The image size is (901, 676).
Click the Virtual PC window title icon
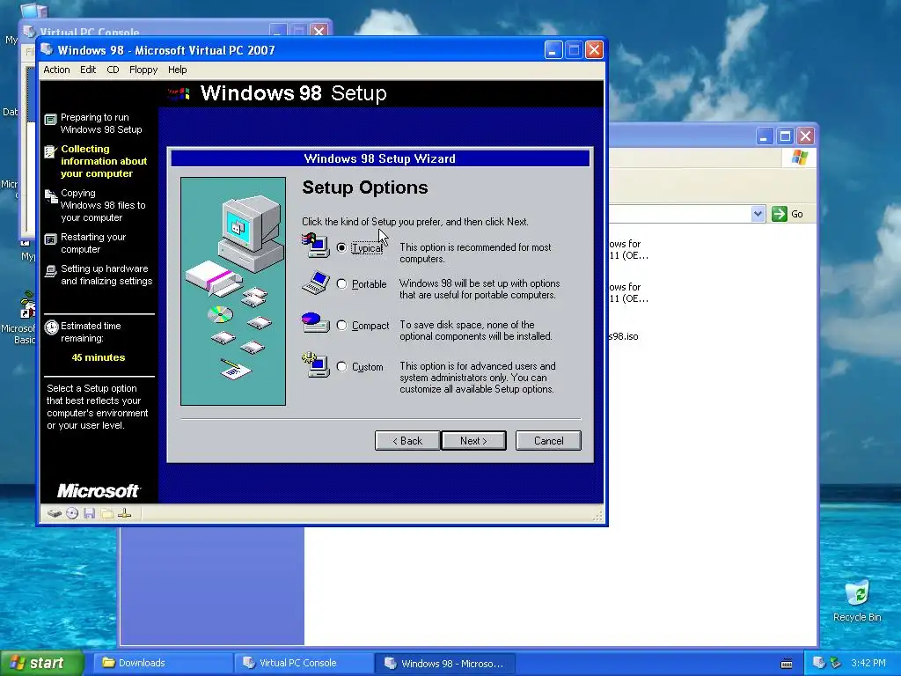point(48,49)
